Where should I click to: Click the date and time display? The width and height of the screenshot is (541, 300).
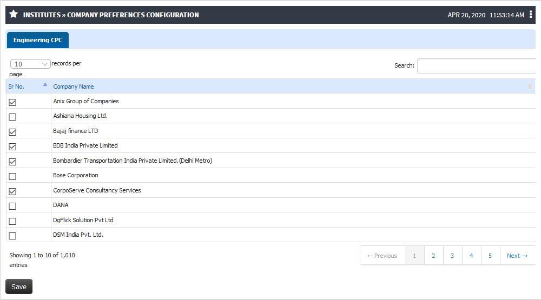tap(486, 15)
